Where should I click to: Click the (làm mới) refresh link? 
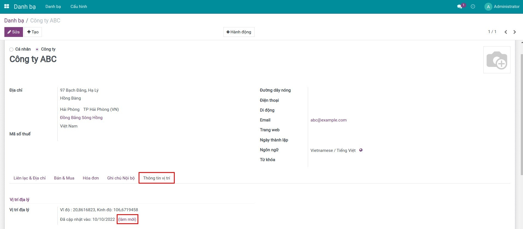(127, 219)
